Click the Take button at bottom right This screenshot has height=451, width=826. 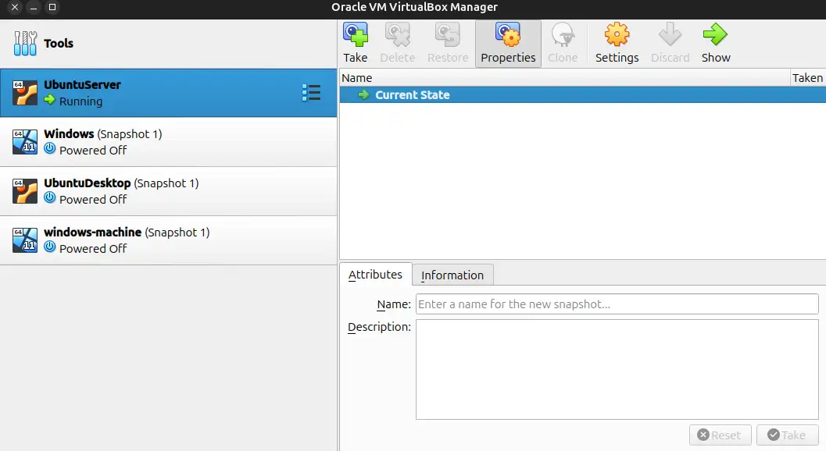787,435
